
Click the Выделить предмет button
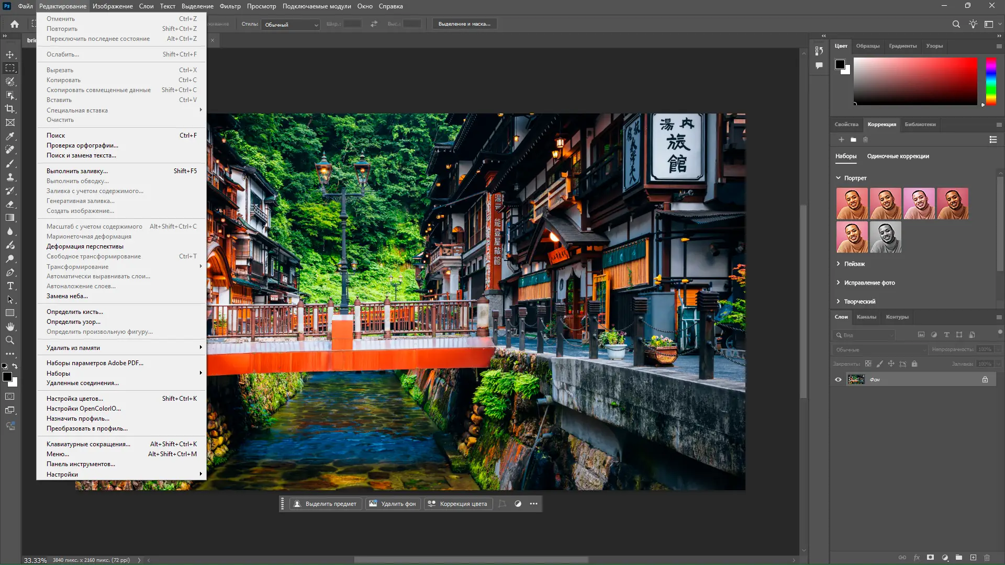[326, 504]
